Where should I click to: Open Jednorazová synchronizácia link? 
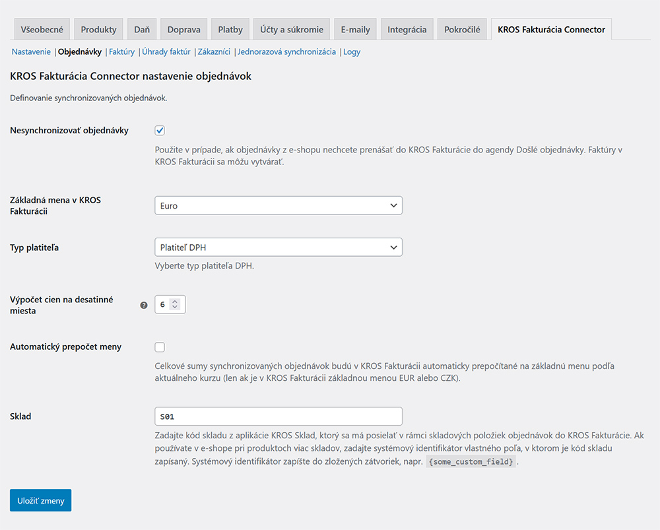click(286, 51)
